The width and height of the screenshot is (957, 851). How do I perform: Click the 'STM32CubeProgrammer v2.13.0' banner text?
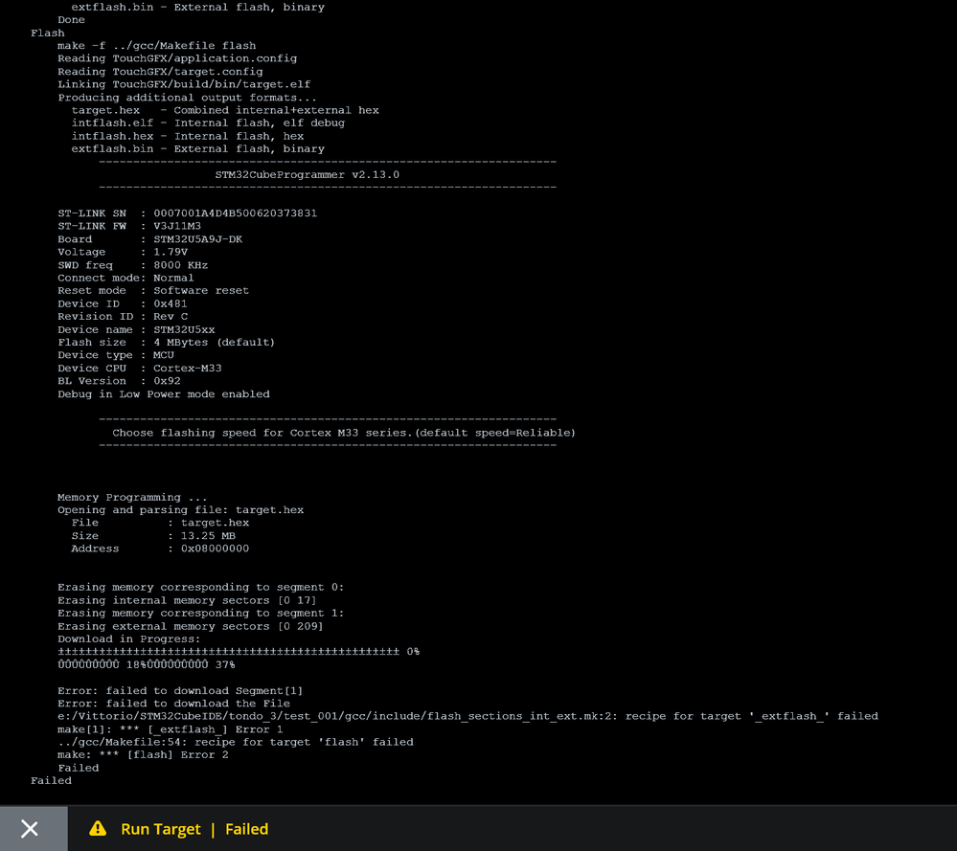pos(307,174)
